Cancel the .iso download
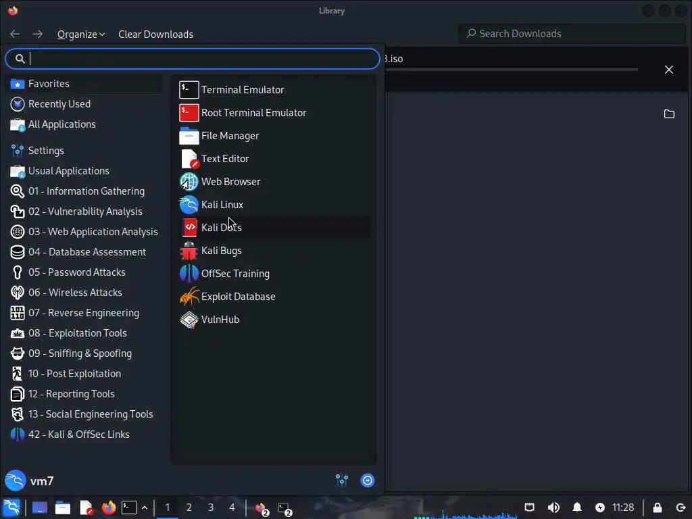 (669, 70)
